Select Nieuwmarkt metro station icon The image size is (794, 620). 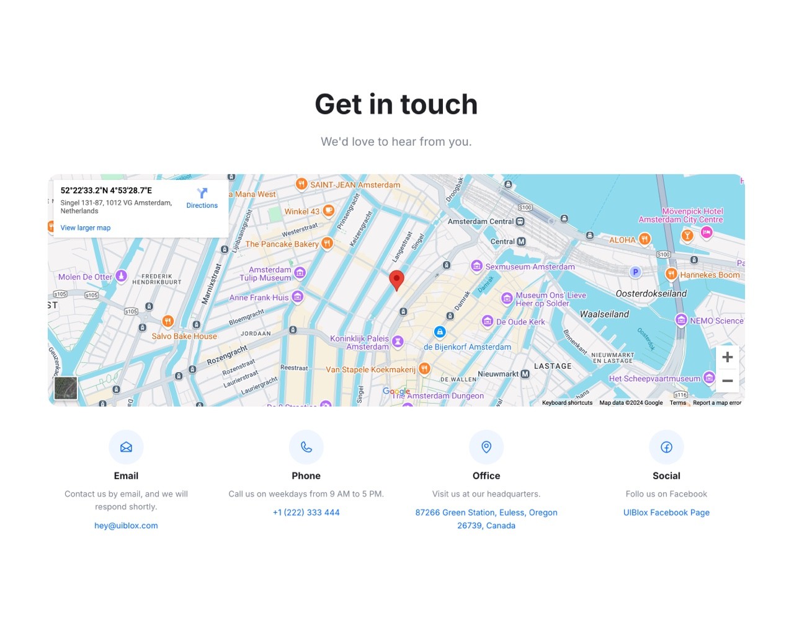coord(525,374)
